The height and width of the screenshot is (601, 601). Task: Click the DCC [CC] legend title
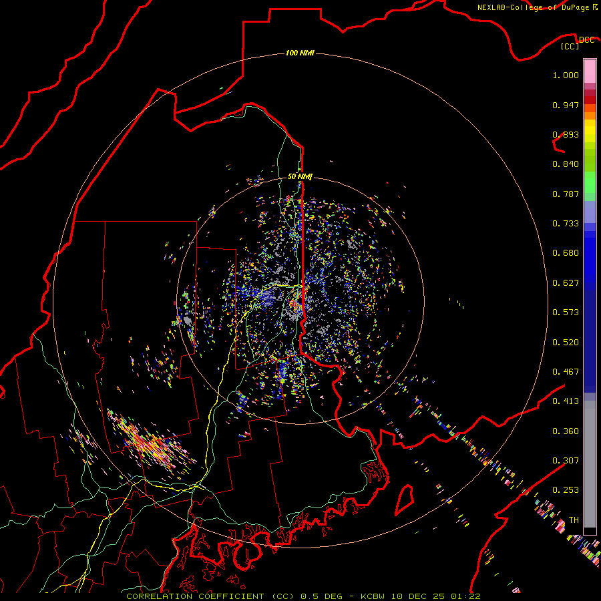(577, 43)
